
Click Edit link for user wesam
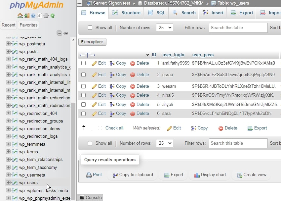coord(99,86)
